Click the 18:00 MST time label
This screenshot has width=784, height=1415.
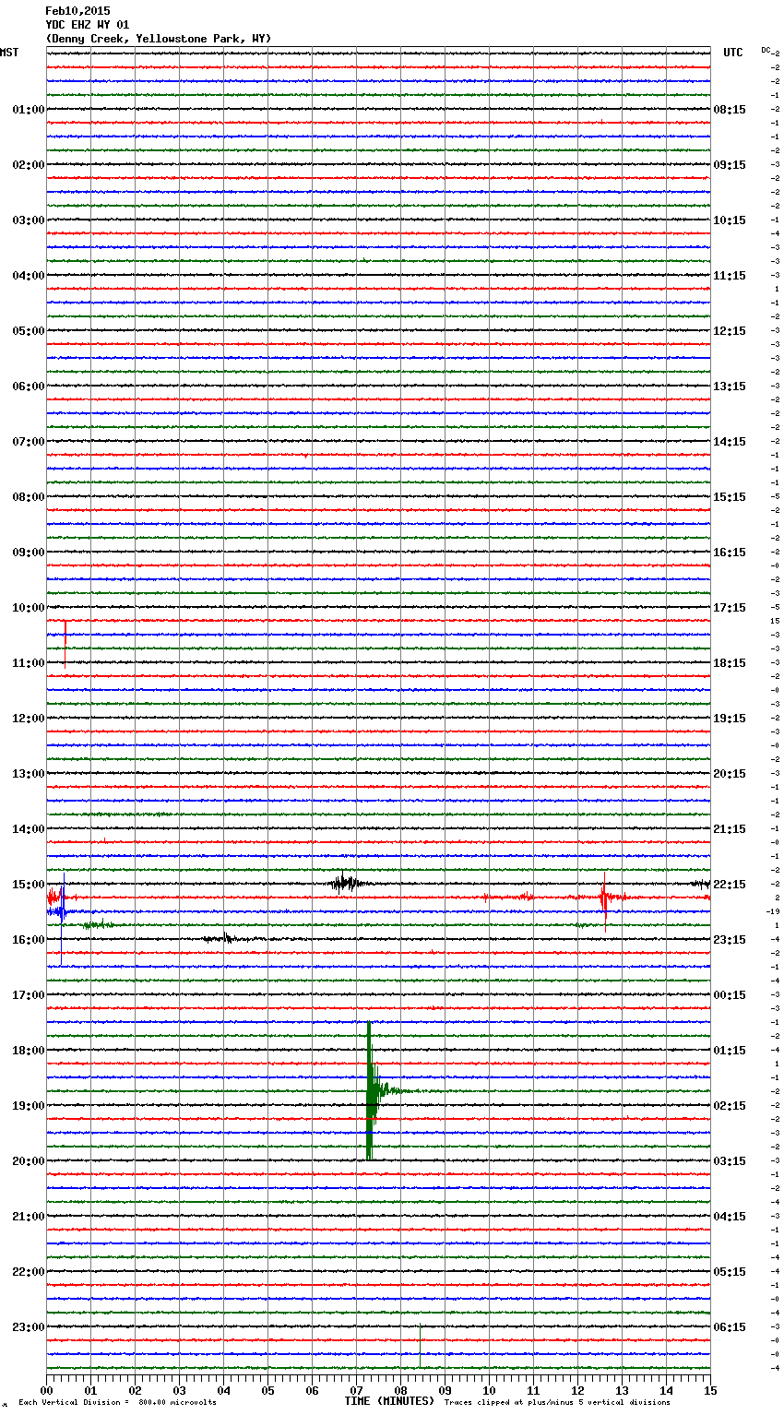28,1051
